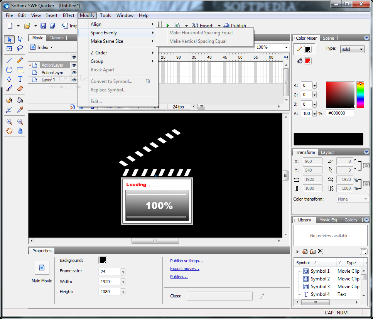Click the rainbow hue slider bar

(x=360, y=95)
